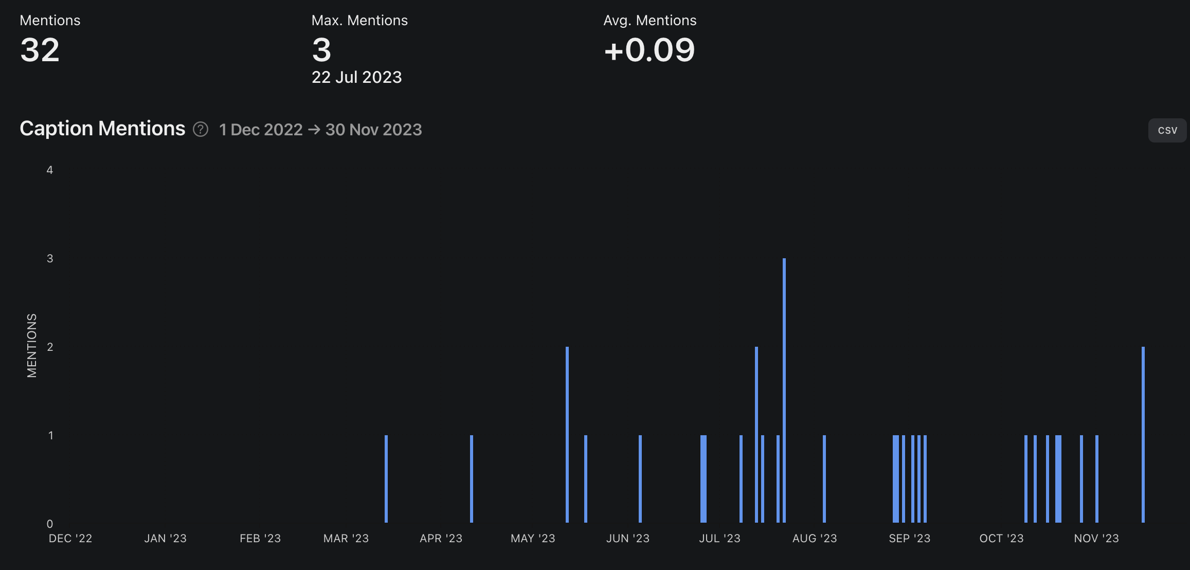Click the 2-mention bar in mid-May '23

pos(567,435)
